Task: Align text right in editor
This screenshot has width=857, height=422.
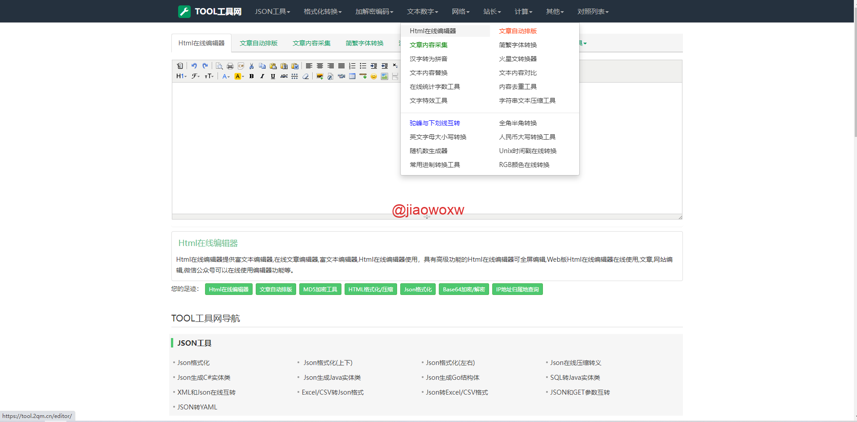Action: pyautogui.click(x=331, y=66)
